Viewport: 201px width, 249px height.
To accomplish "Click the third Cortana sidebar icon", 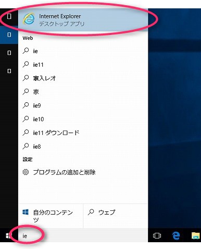I will pyautogui.click(x=9, y=53).
